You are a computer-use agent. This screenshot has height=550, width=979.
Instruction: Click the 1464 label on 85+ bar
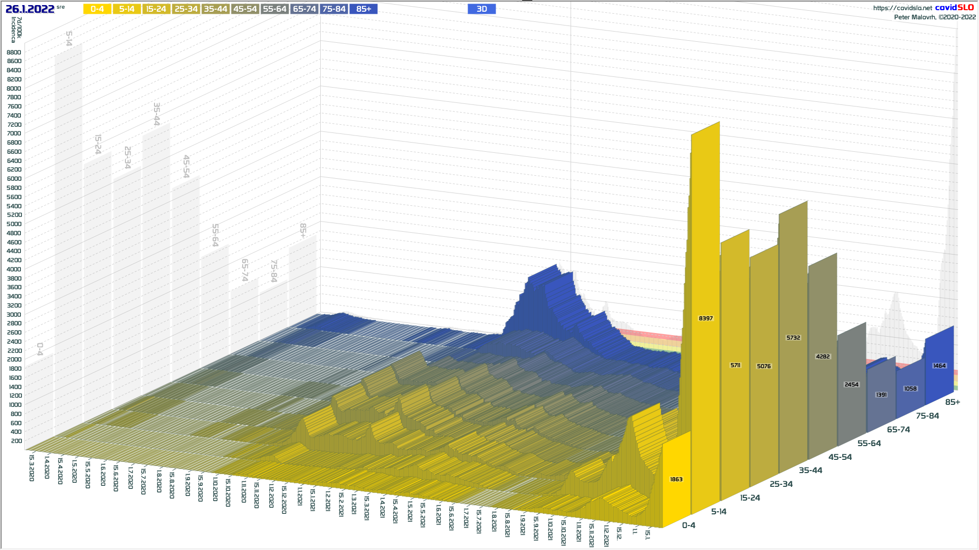pyautogui.click(x=939, y=366)
